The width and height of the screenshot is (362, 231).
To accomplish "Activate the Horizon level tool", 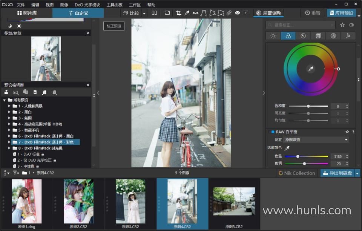I will [x=195, y=13].
